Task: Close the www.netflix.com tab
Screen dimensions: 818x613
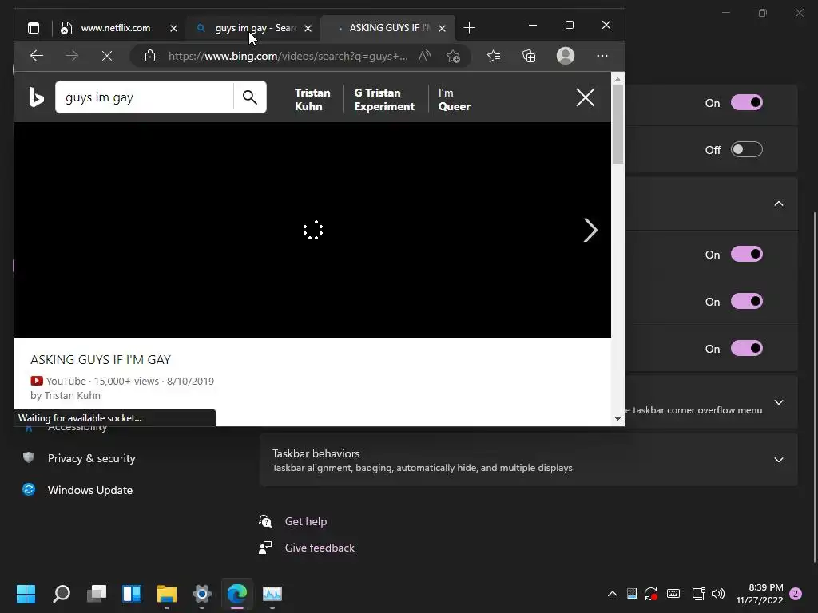Action: coord(173,28)
